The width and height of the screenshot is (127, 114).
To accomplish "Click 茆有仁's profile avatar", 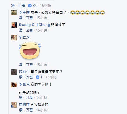I will (x=14, y=72).
